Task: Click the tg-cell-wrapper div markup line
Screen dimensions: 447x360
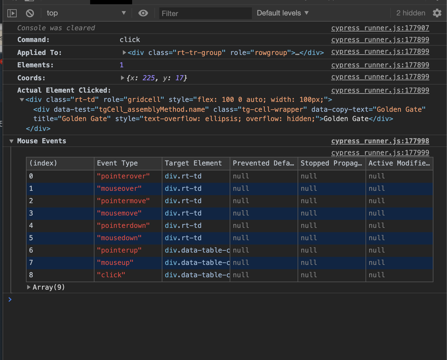Action: [229, 114]
